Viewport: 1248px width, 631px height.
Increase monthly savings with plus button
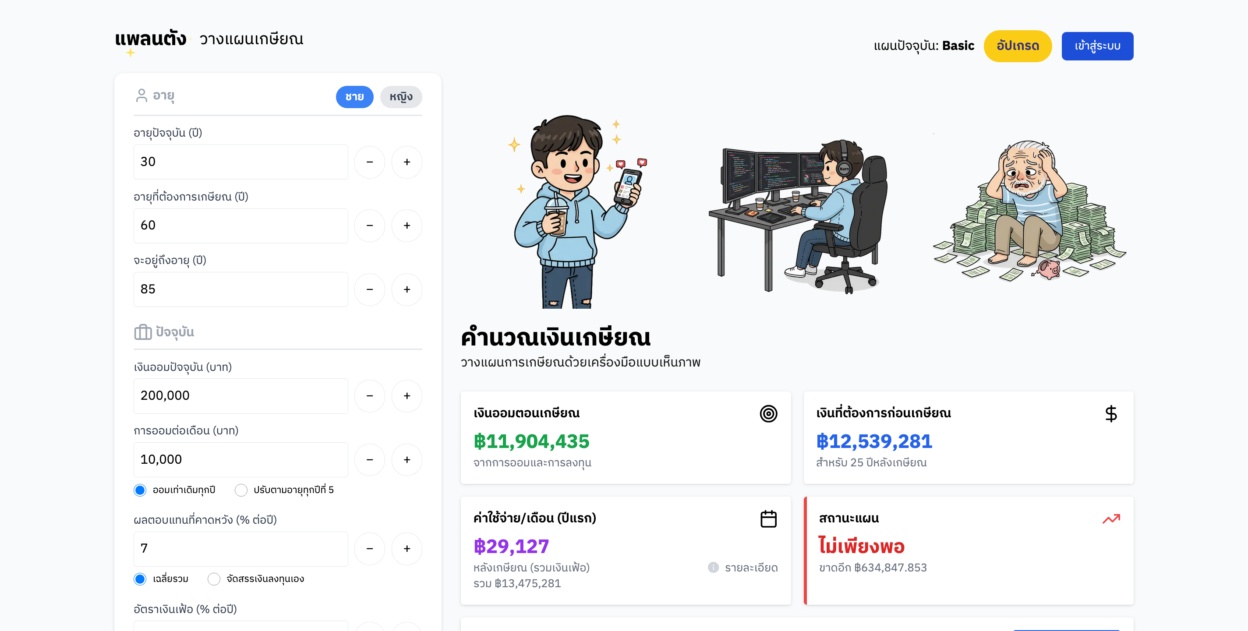[407, 459]
